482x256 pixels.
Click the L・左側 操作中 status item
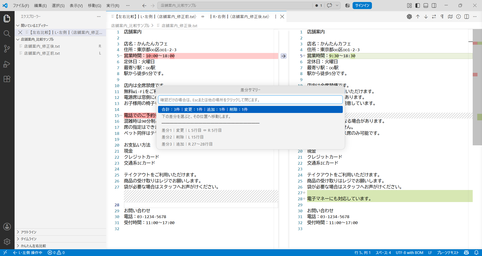[x=28, y=252]
